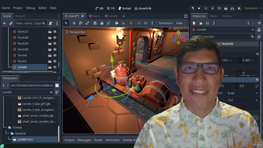Open the Forward+ renderer dropdown
The height and width of the screenshot is (148, 263).
coord(253,8)
